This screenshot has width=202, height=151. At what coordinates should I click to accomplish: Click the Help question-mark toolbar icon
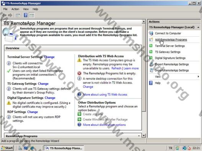(x=26, y=15)
